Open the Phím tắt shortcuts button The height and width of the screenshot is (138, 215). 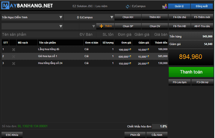tap(135, 135)
